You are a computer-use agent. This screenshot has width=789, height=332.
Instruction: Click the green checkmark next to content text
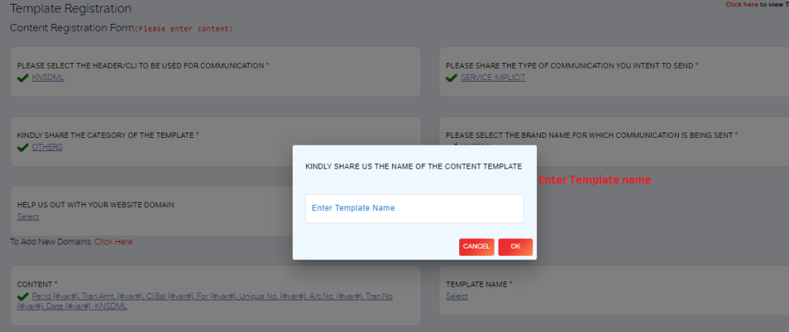pos(22,297)
